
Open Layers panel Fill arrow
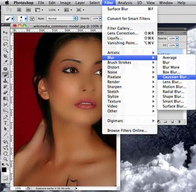(177, 46)
